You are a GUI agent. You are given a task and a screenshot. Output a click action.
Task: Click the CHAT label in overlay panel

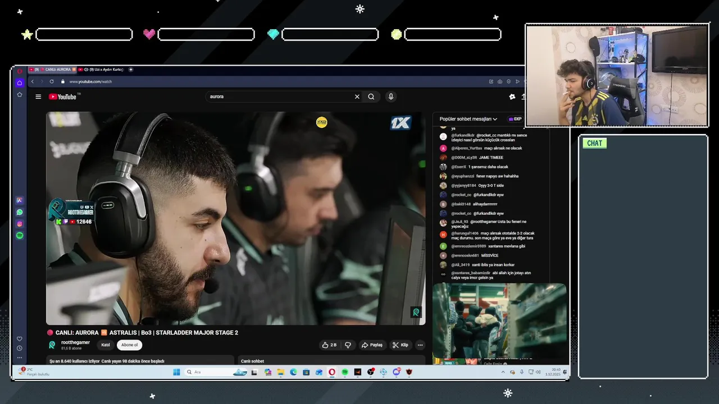click(x=594, y=143)
